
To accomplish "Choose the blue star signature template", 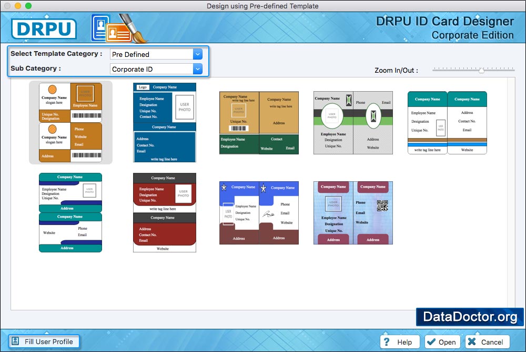I will (x=259, y=213).
